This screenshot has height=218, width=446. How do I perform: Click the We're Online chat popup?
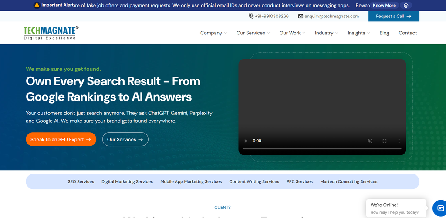(x=396, y=208)
